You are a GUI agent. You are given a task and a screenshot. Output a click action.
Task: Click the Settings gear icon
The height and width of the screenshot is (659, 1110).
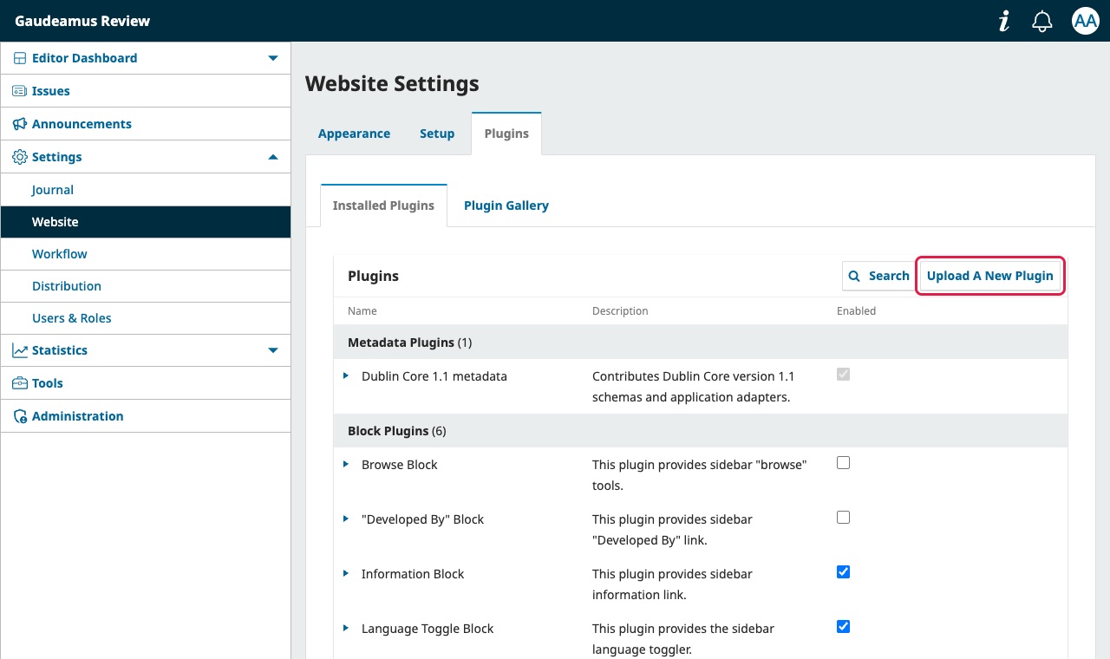click(x=20, y=157)
